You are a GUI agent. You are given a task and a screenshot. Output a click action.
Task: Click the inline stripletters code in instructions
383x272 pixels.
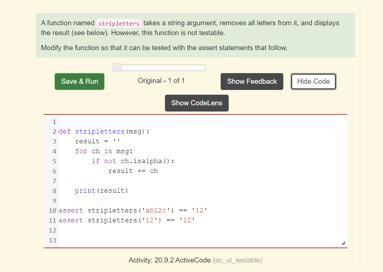coord(119,23)
